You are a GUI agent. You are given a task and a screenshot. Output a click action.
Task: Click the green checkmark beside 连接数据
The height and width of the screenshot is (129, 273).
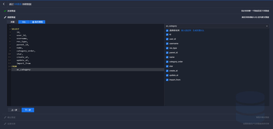point(5,11)
